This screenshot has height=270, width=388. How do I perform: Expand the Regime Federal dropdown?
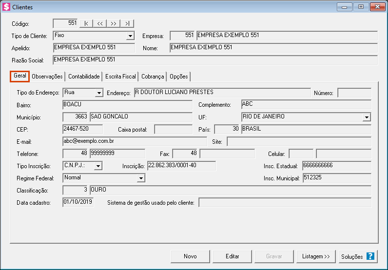(141, 178)
